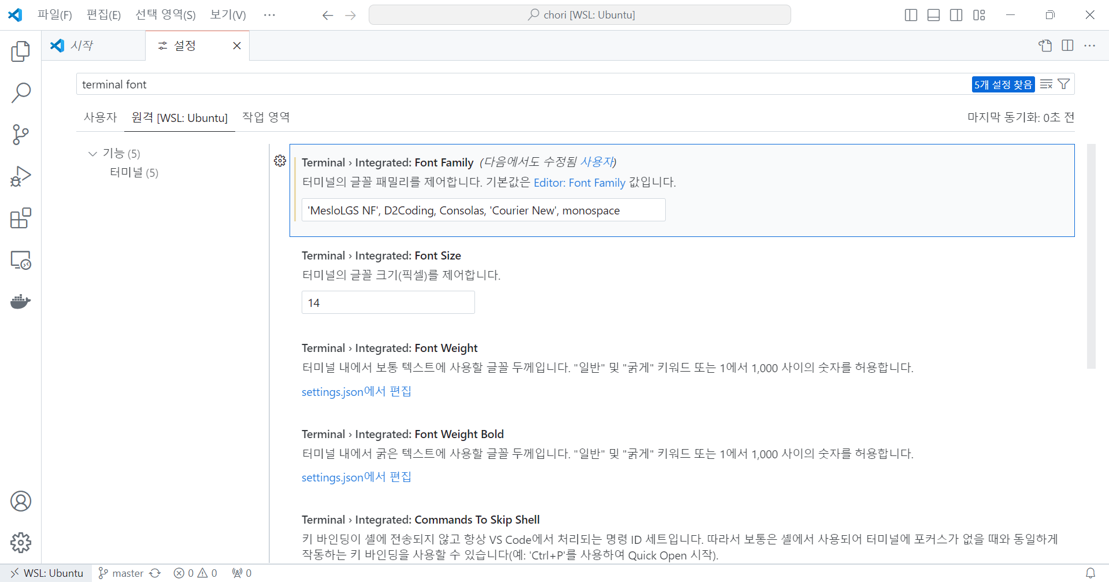Select the Font Size setting title
Image resolution: width=1109 pixels, height=582 pixels.
tap(381, 255)
